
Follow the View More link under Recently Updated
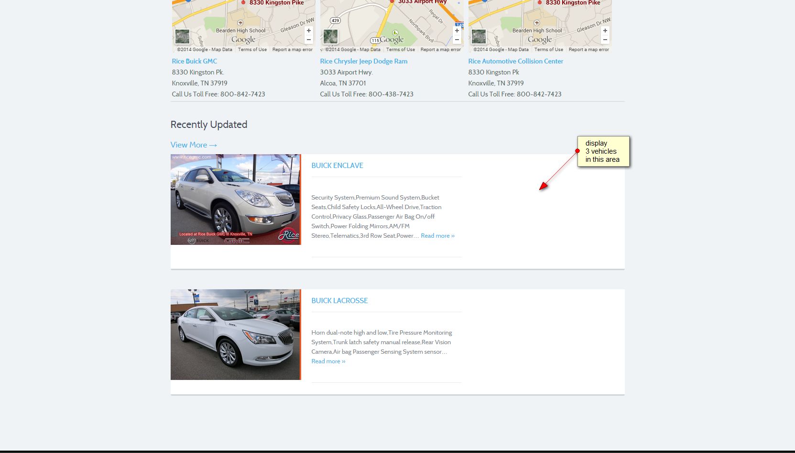pyautogui.click(x=194, y=145)
